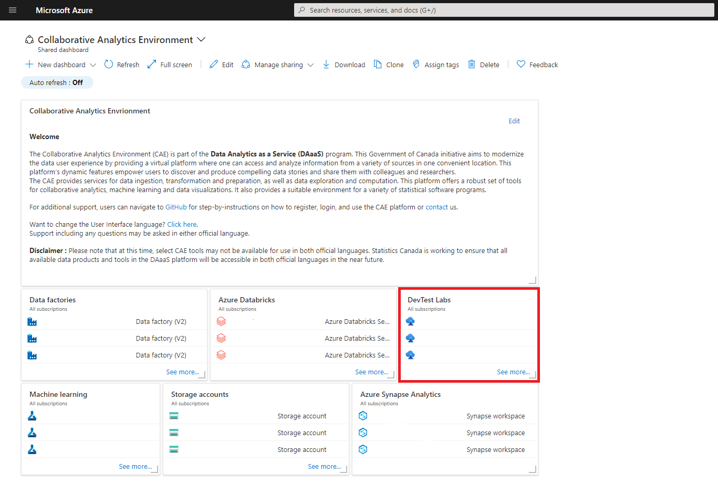This screenshot has height=484, width=718.
Task: Click the first 'Data factory (V2)' type text
Action: (x=161, y=321)
